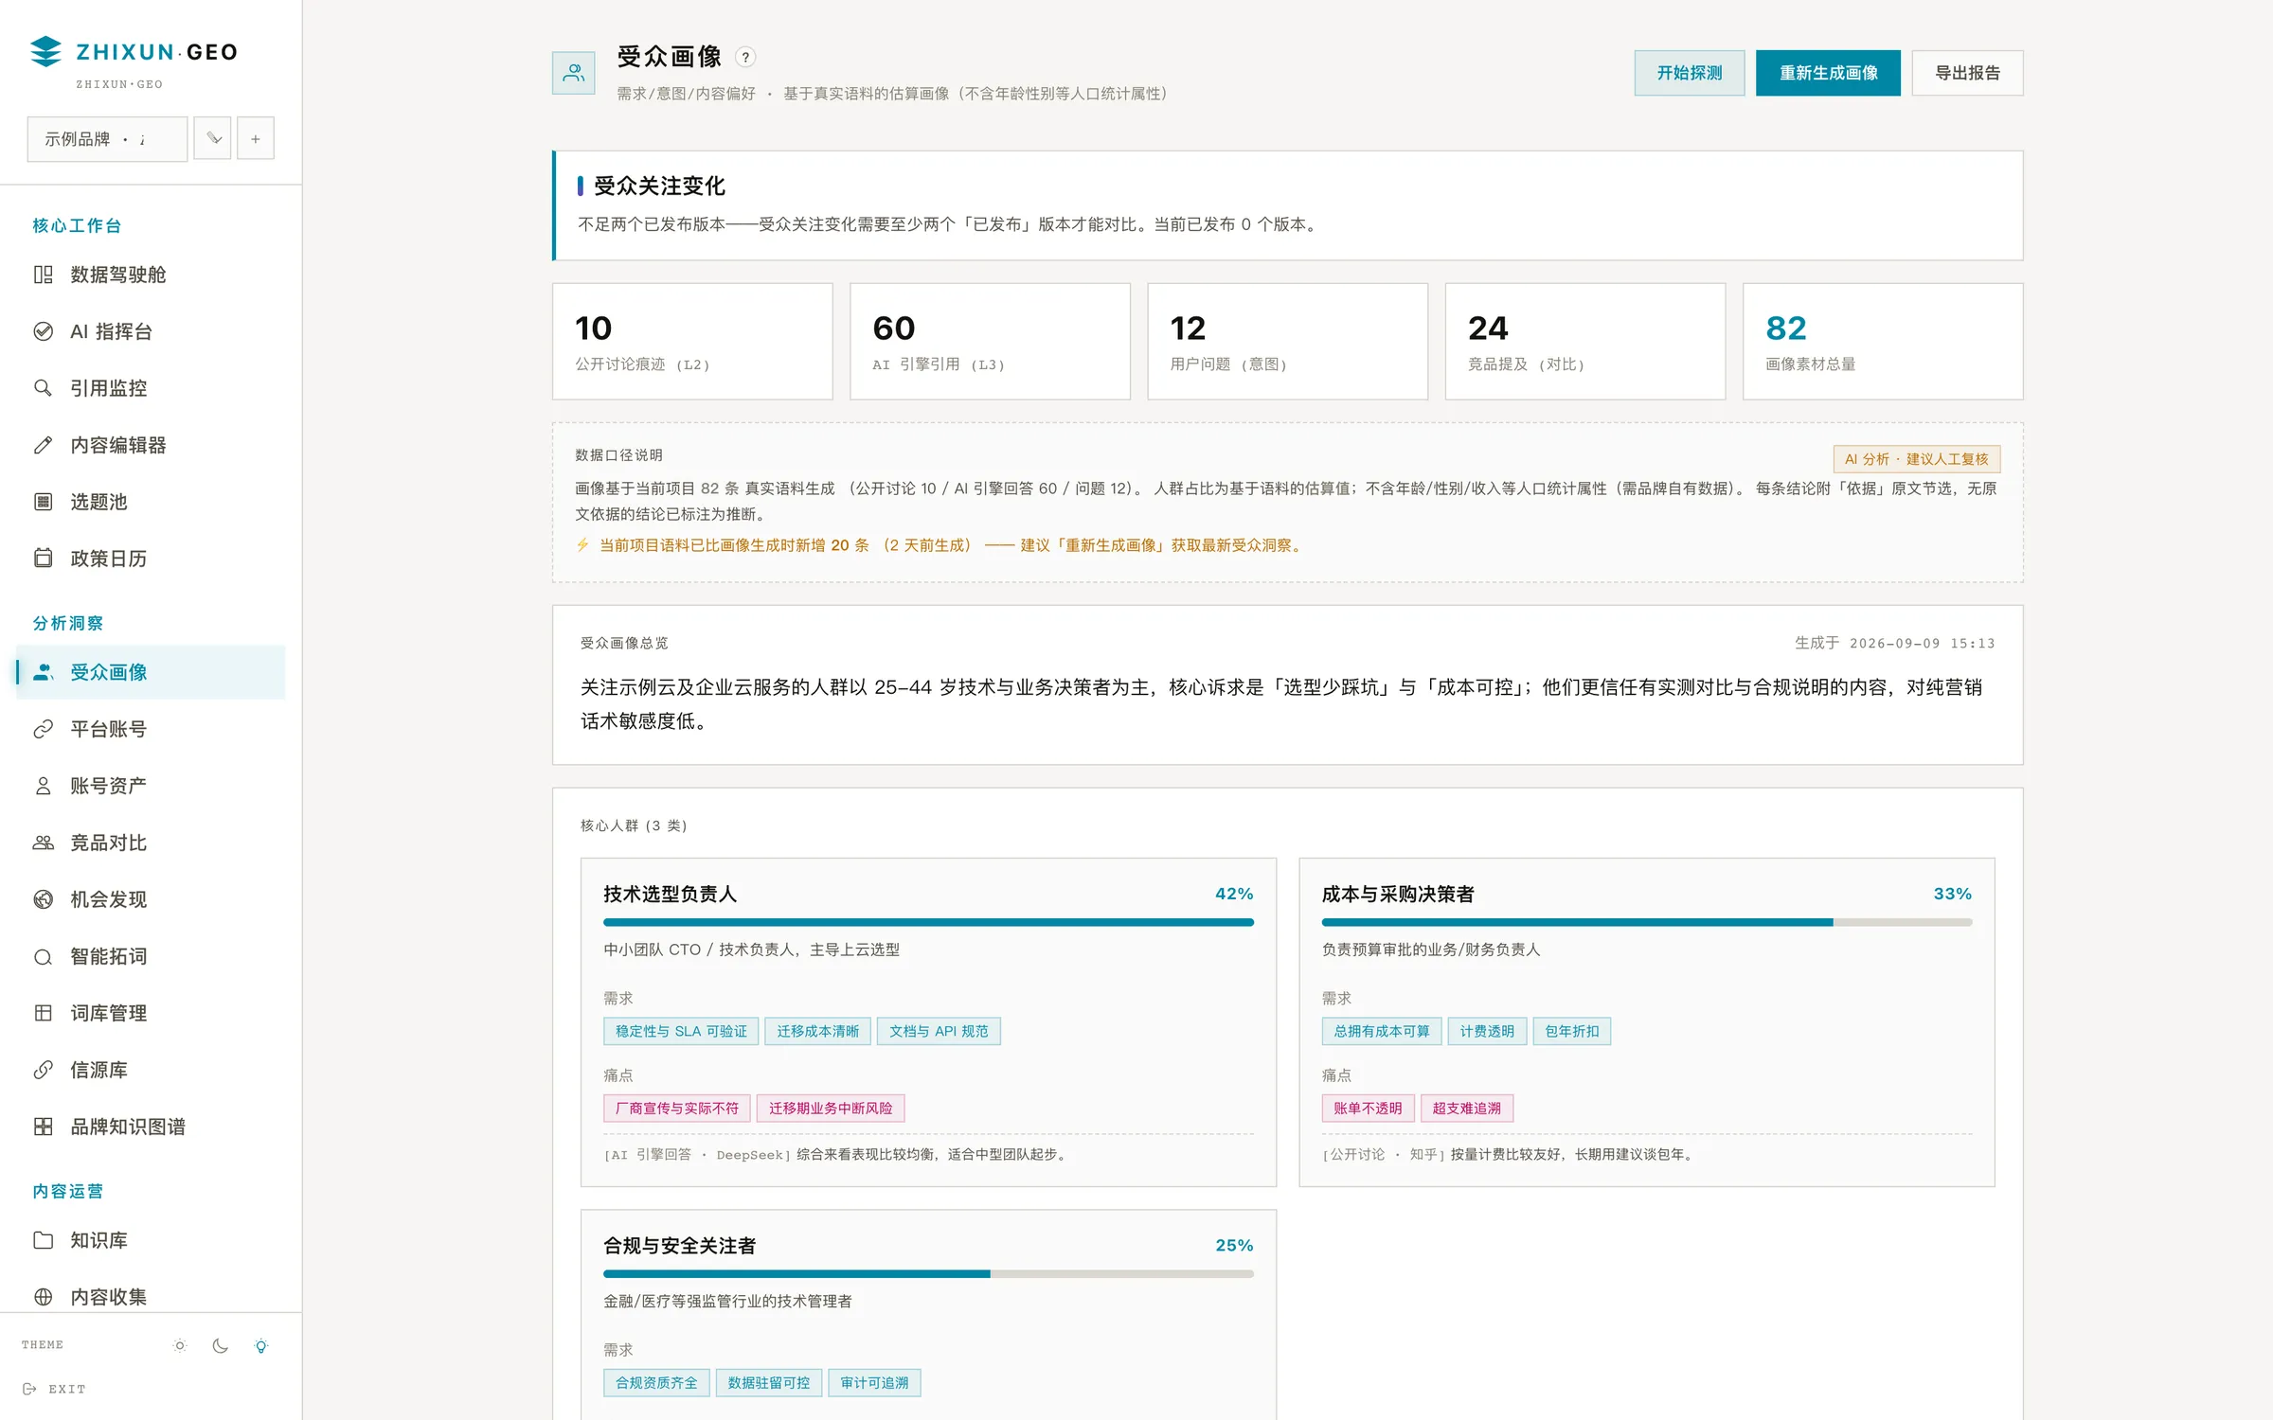Image resolution: width=2273 pixels, height=1420 pixels.
Task: Click the 信源库 chain icon
Action: (44, 1070)
